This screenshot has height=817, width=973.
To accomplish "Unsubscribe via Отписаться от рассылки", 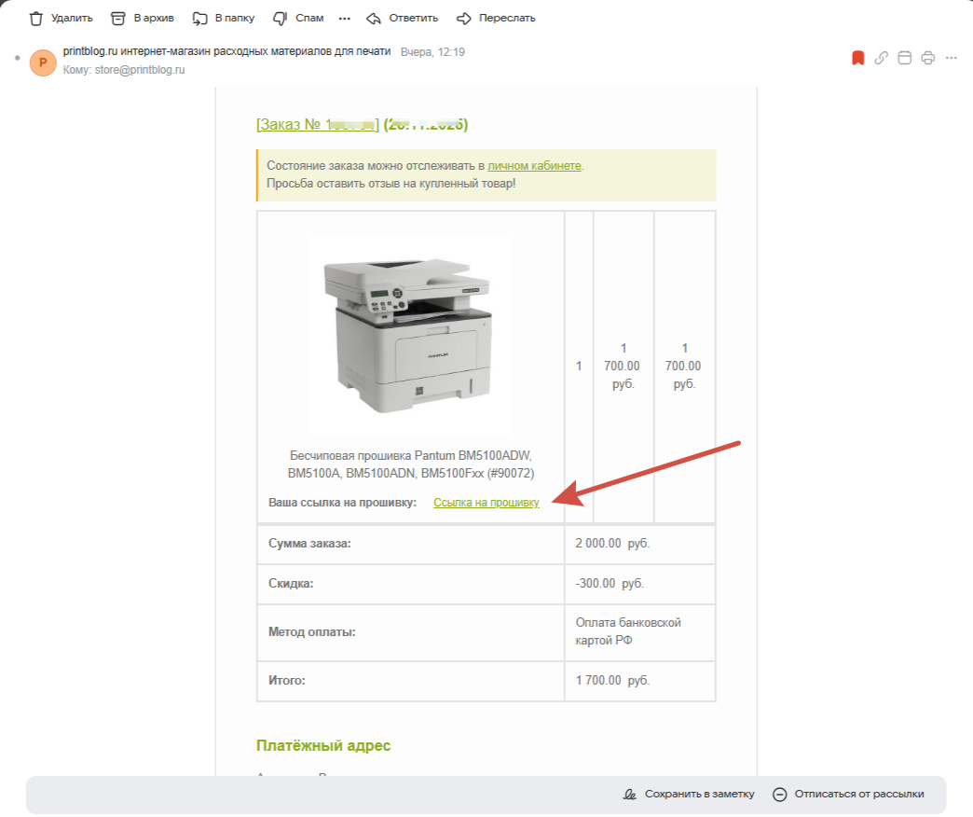I will click(x=848, y=795).
